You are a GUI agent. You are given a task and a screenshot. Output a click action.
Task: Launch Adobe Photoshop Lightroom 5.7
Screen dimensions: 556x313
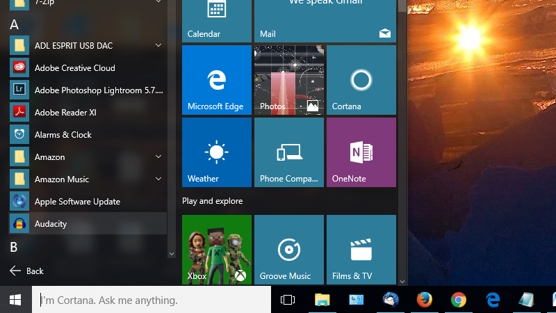[x=88, y=90]
